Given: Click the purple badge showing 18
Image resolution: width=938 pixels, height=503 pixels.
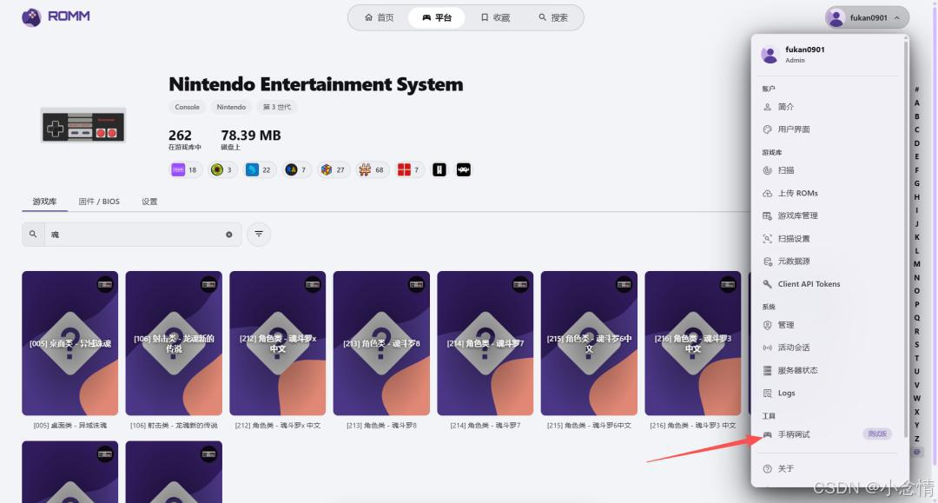Looking at the screenshot, I should click(186, 170).
